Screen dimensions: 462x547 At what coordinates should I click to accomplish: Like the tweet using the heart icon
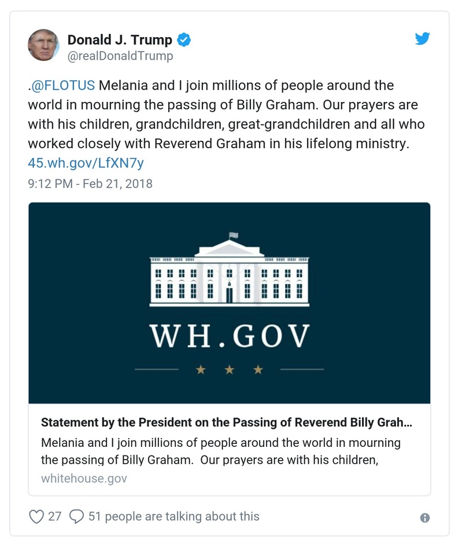click(36, 516)
